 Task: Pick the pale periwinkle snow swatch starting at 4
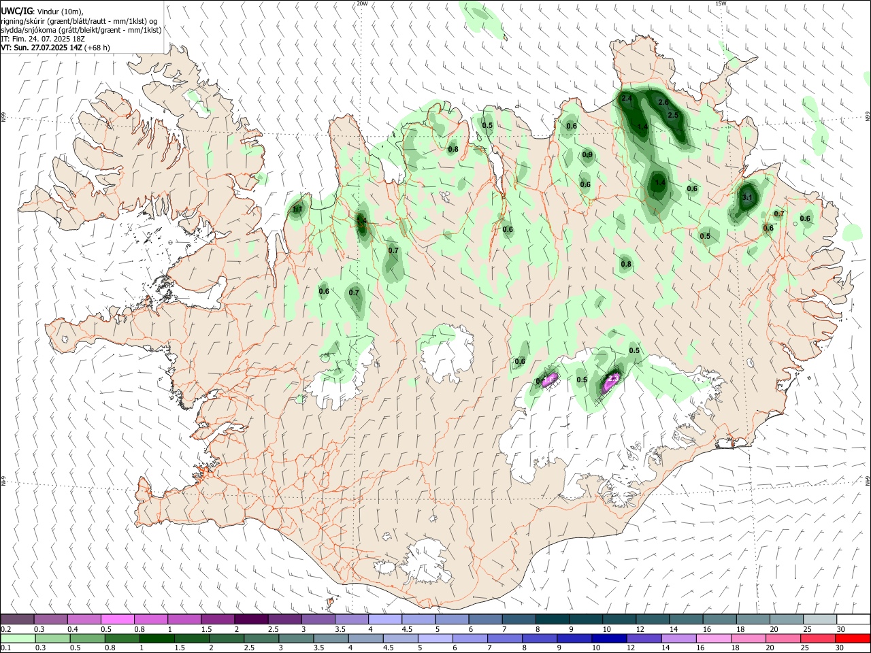tap(384, 620)
